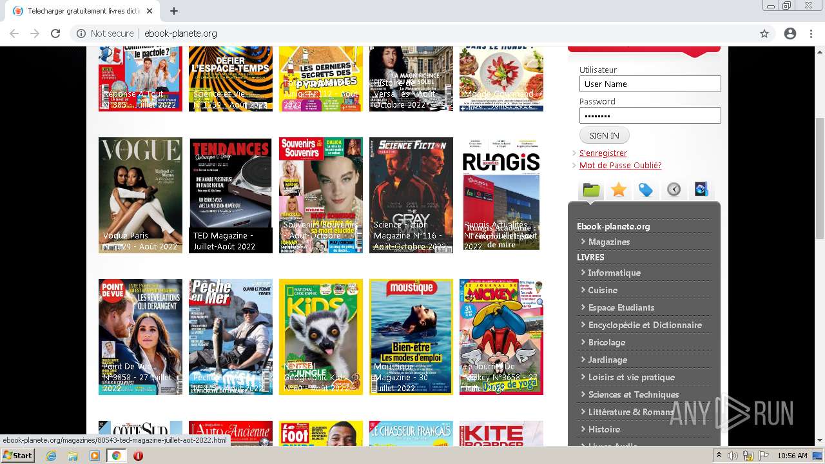Open Windows Explorer from the taskbar
Viewport: 825px width, 464px height.
[x=73, y=456]
